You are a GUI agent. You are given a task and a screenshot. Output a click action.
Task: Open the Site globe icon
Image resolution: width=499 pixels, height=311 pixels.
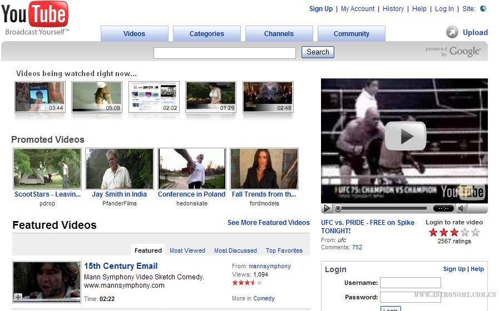pyautogui.click(x=483, y=8)
